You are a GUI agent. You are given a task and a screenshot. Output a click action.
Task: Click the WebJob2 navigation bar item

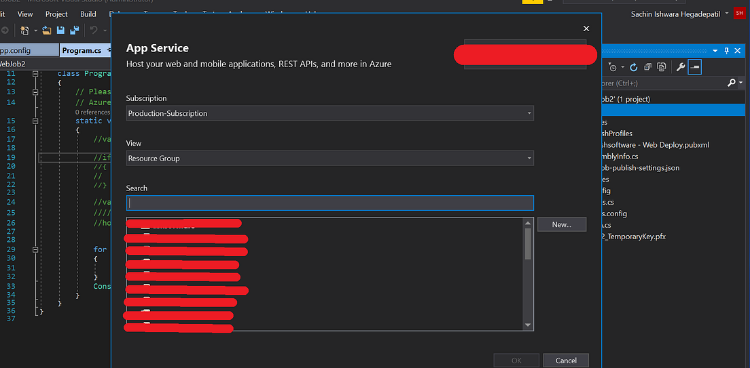(12, 64)
